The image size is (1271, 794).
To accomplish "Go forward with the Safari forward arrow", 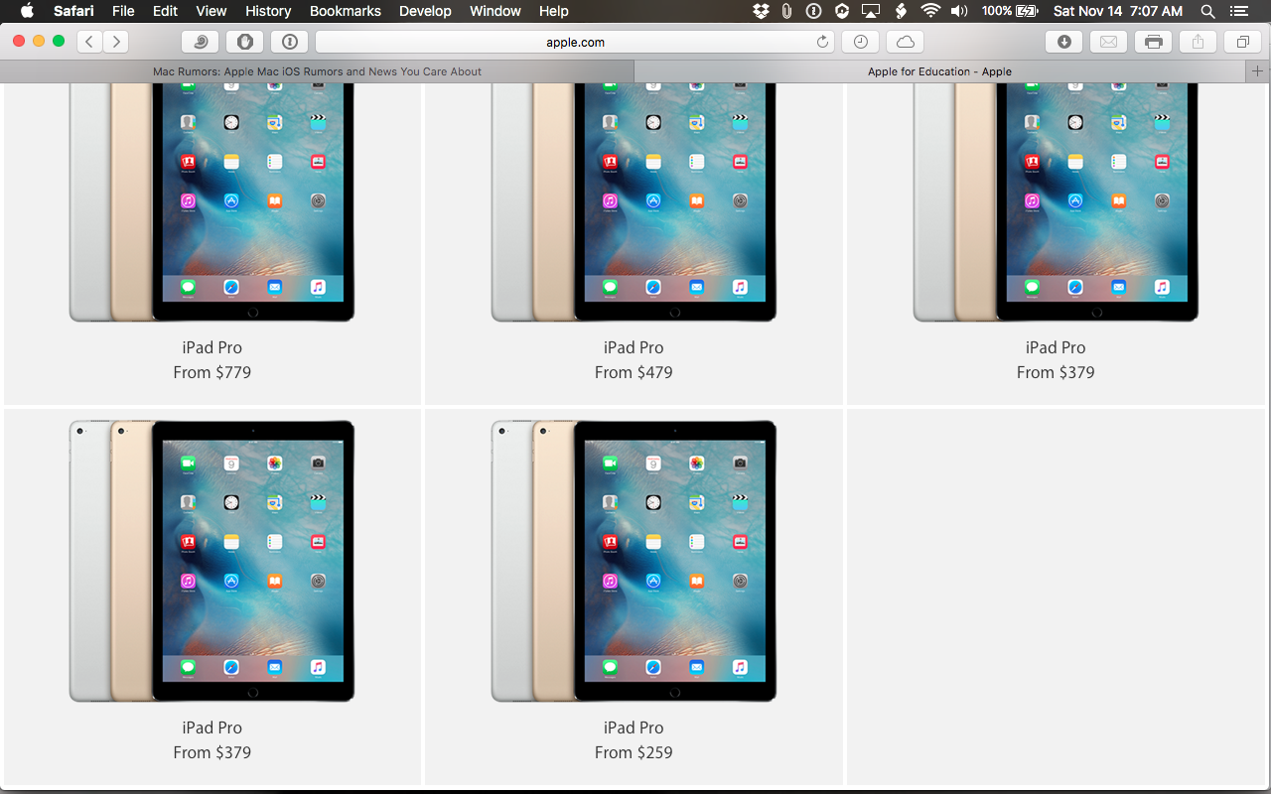I will coord(116,42).
